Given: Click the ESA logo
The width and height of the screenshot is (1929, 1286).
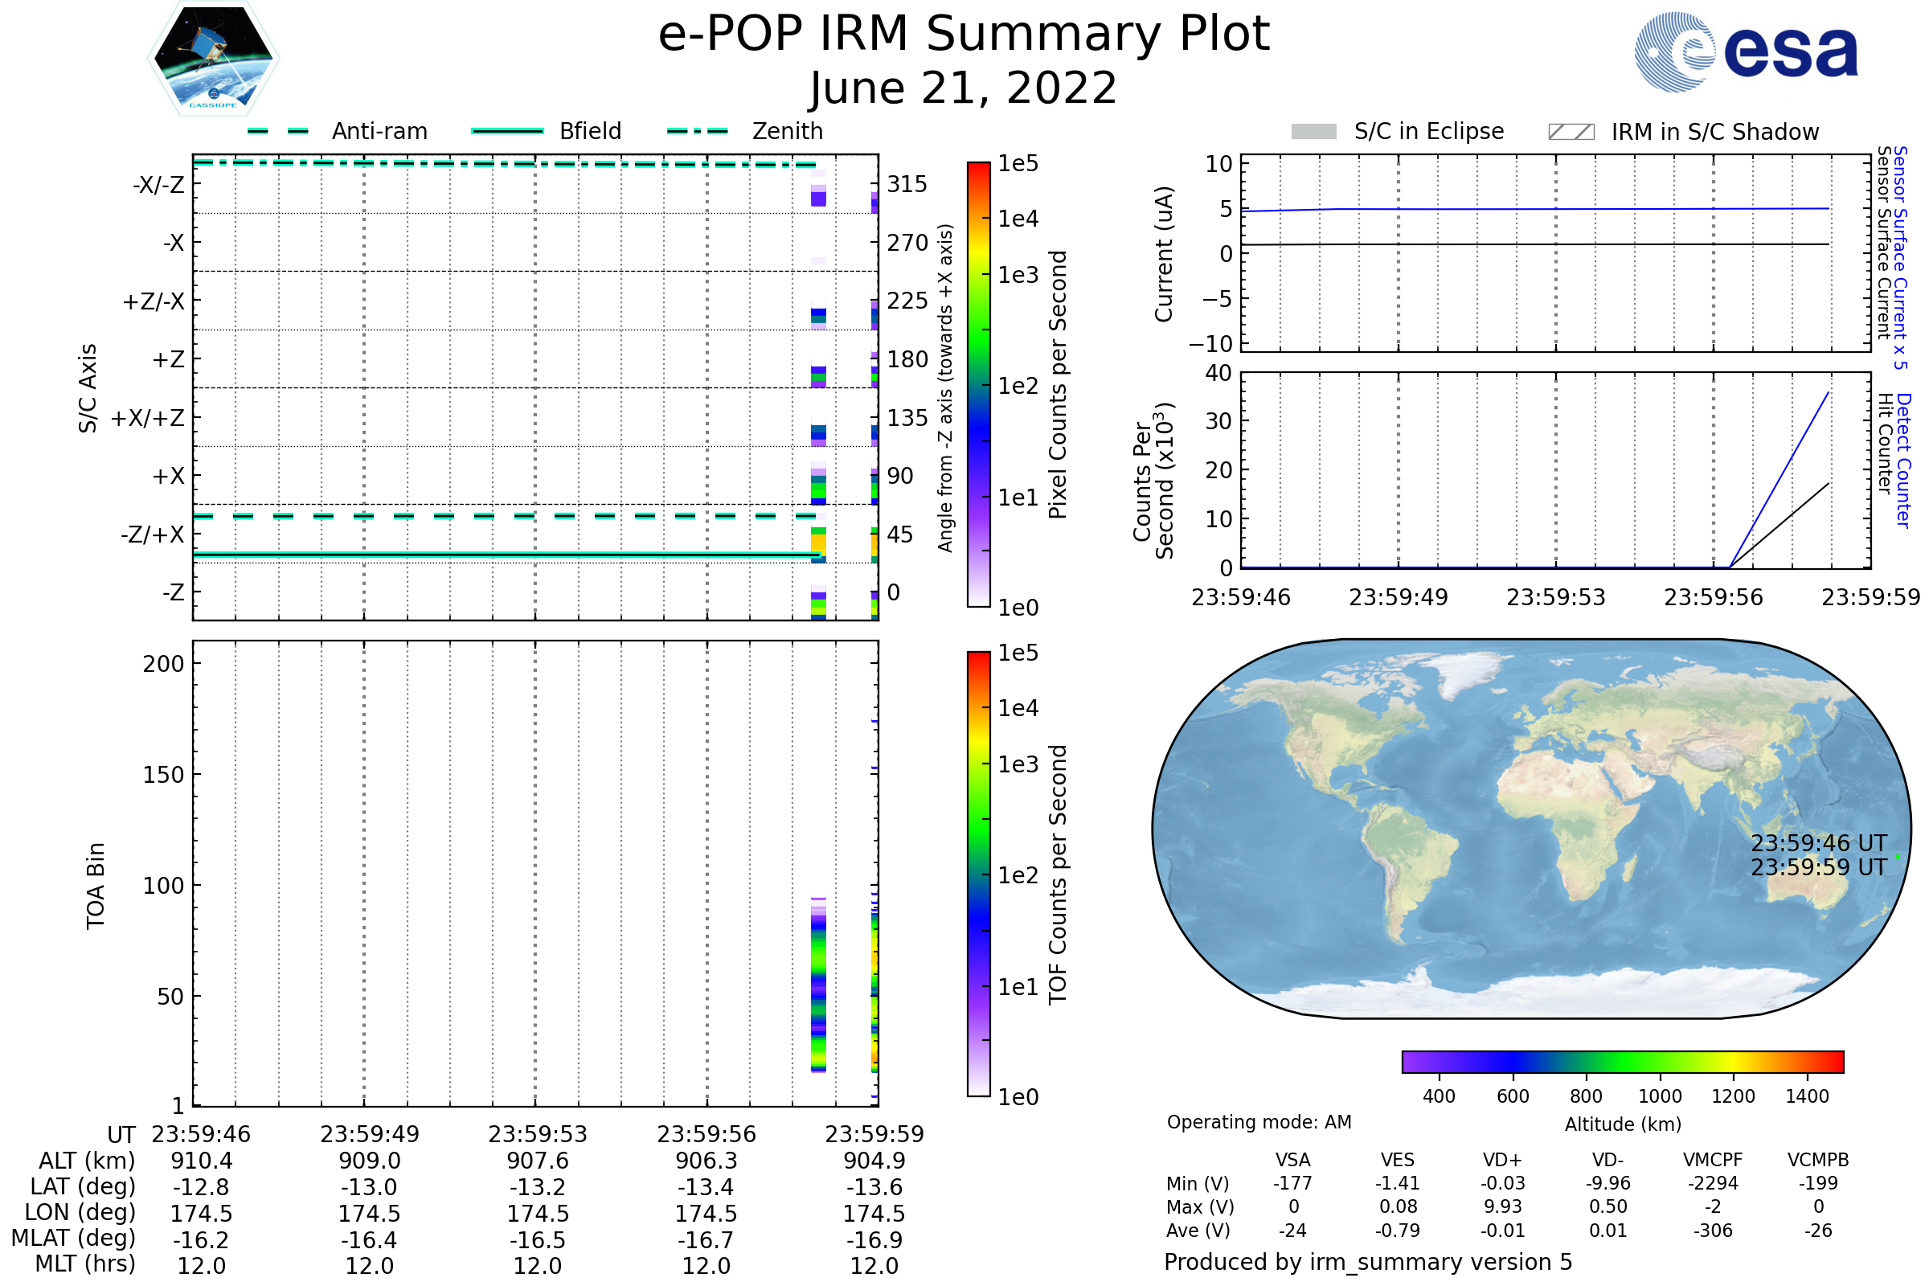Looking at the screenshot, I should coord(1746,52).
